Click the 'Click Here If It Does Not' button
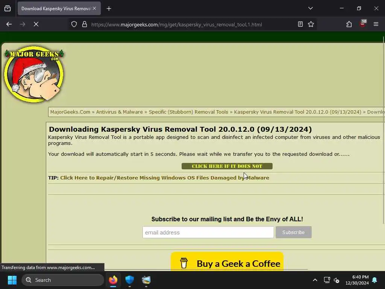 coord(227,166)
